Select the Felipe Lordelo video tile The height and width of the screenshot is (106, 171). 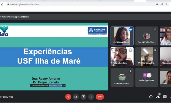point(122,57)
